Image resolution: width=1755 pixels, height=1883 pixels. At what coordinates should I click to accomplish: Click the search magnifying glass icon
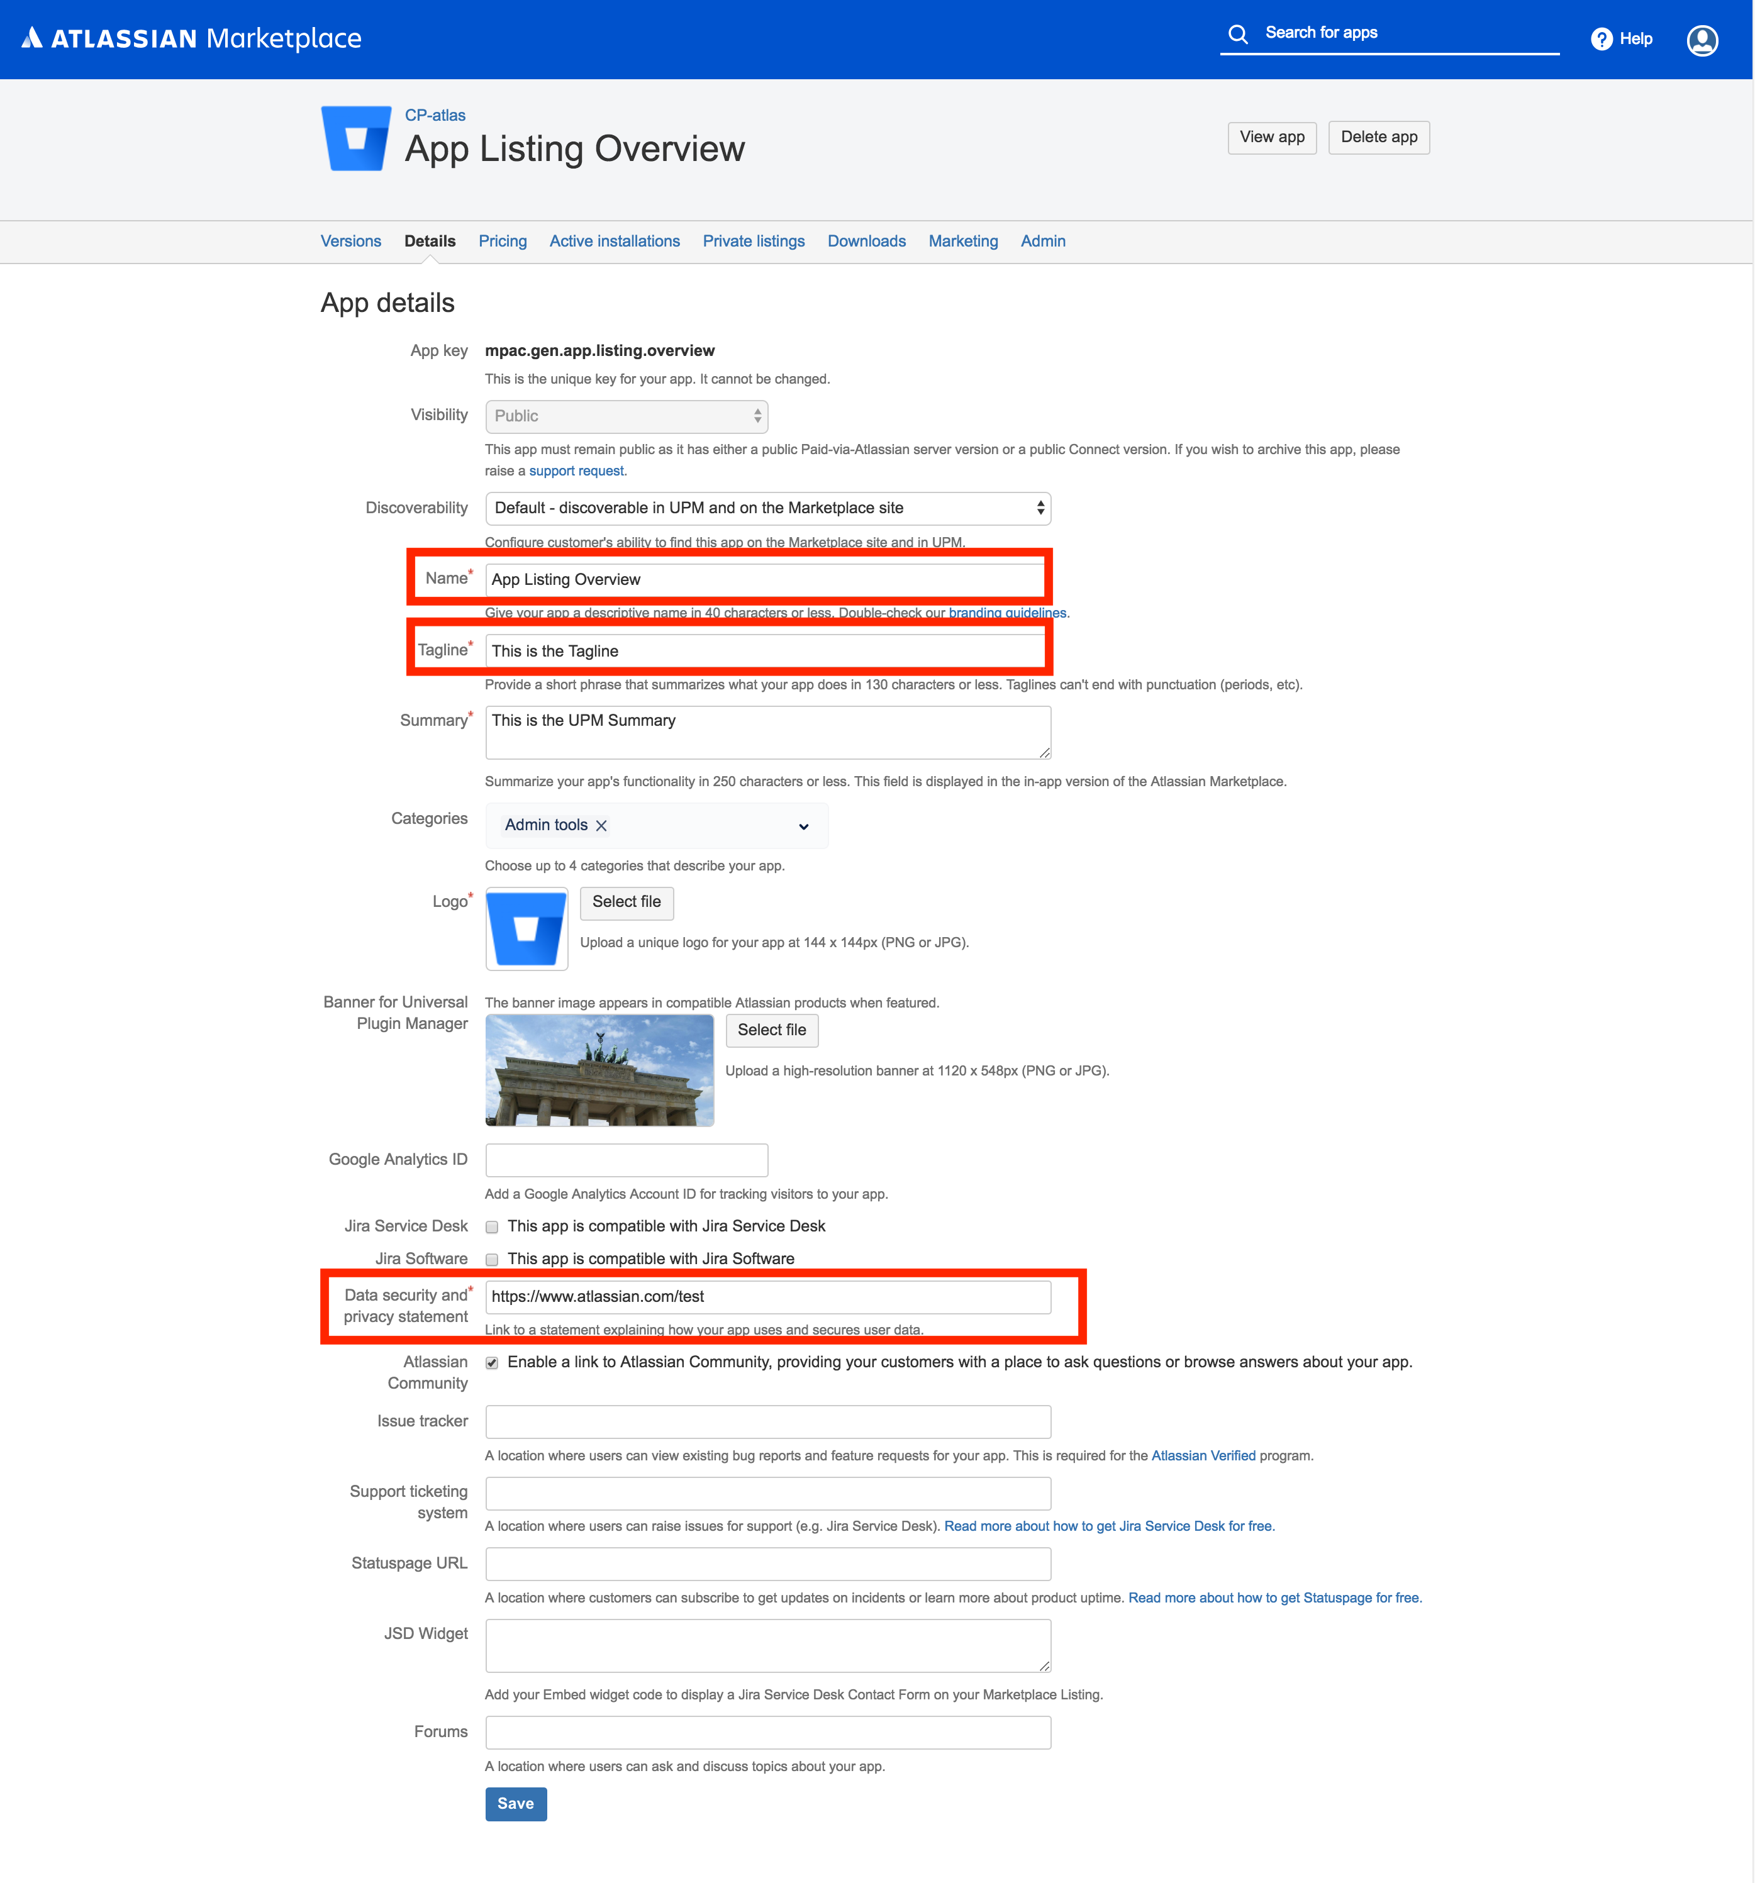1239,33
